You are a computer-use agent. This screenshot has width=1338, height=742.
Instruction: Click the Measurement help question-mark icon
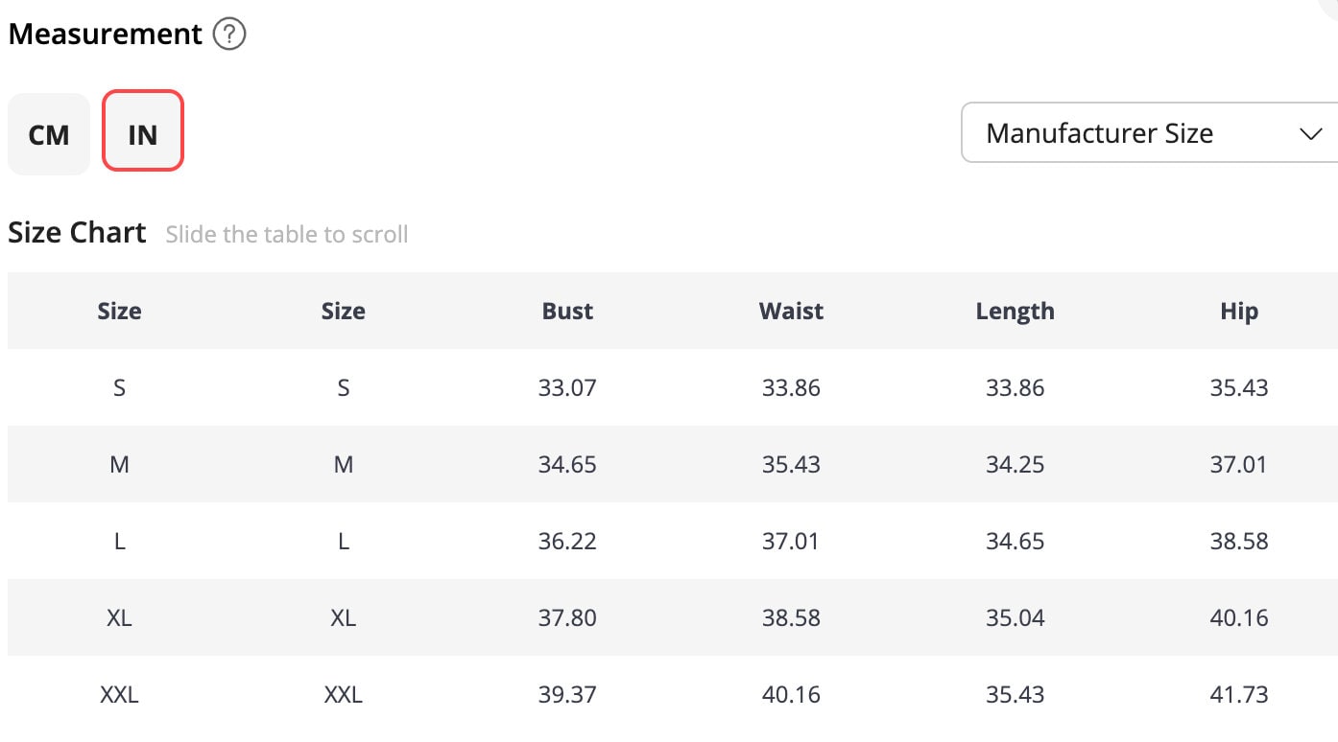click(229, 35)
